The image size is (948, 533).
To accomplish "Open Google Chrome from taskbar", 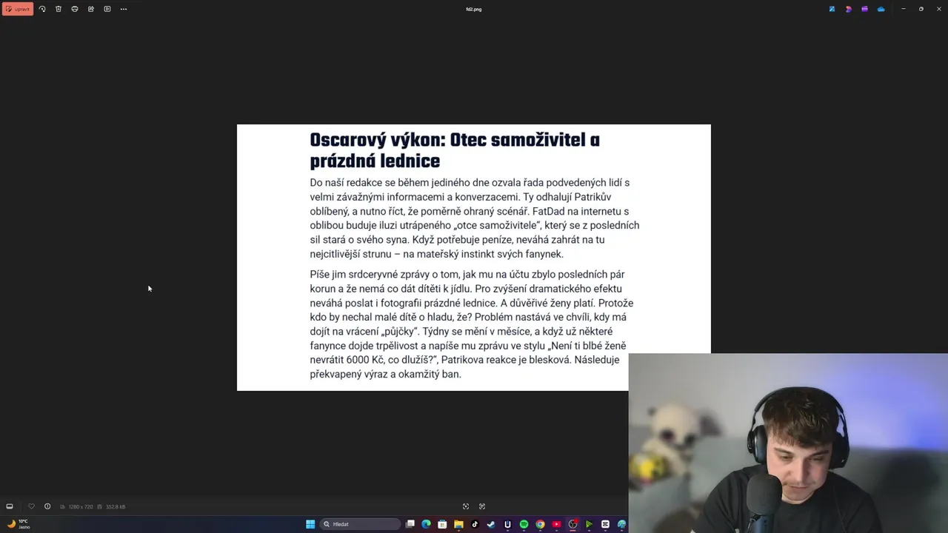I will tap(540, 524).
